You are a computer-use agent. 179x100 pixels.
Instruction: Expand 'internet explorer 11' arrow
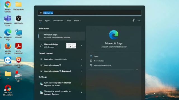pyautogui.click(x=81, y=65)
